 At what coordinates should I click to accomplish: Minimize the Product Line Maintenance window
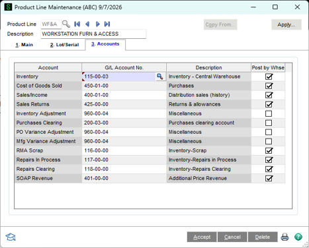click(x=253, y=7)
